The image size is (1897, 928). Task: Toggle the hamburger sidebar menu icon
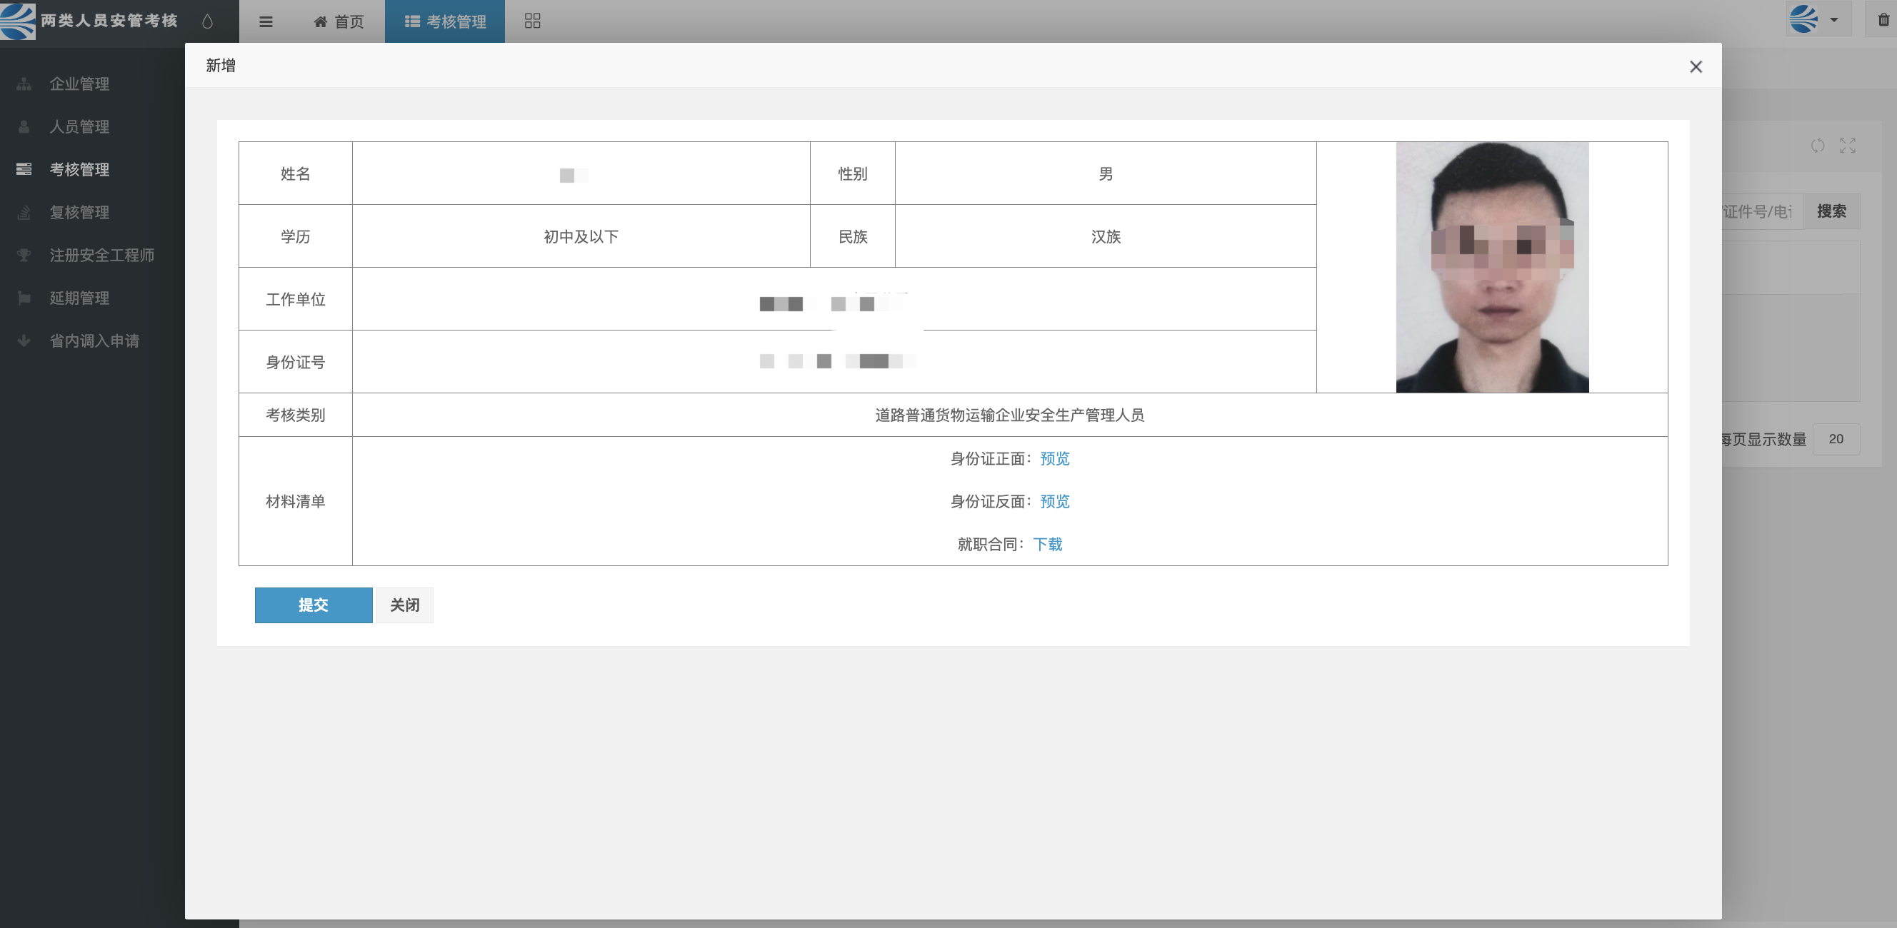tap(266, 21)
